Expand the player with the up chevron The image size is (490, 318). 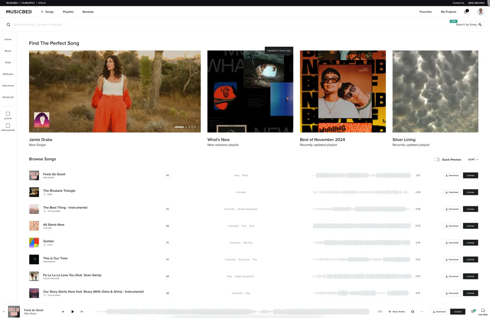4,312
